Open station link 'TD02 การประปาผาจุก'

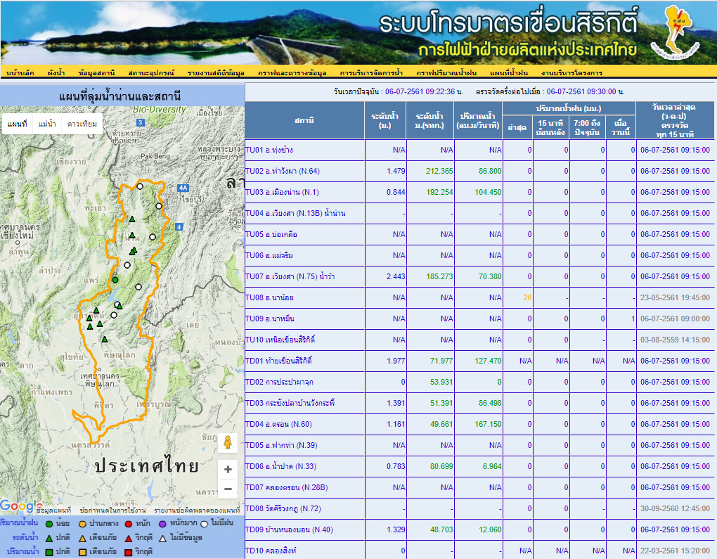(279, 382)
